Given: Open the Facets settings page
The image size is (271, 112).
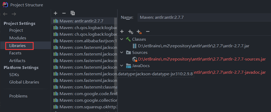Looking at the screenshot, I should pyautogui.click(x=15, y=53).
